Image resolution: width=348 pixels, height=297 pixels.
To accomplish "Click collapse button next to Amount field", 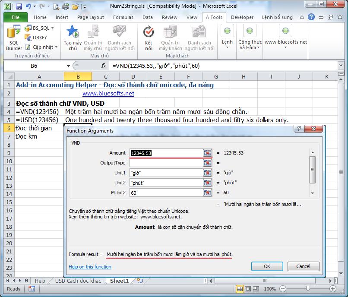I will coord(208,153).
